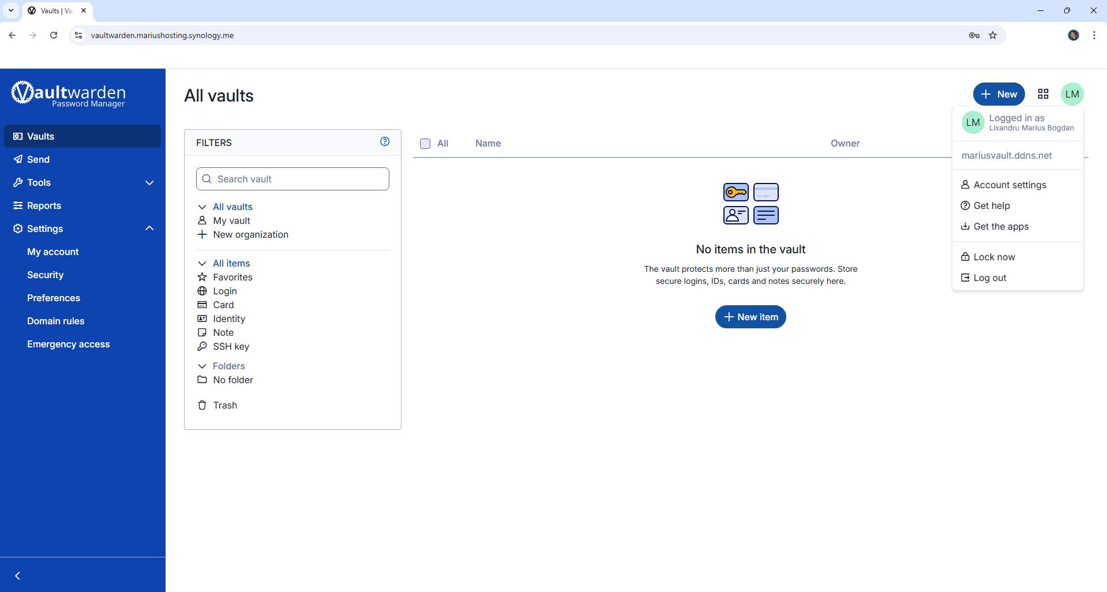Viewport: 1107px width, 592px height.
Task: Check the All items checkbox above the list
Action: click(x=425, y=143)
